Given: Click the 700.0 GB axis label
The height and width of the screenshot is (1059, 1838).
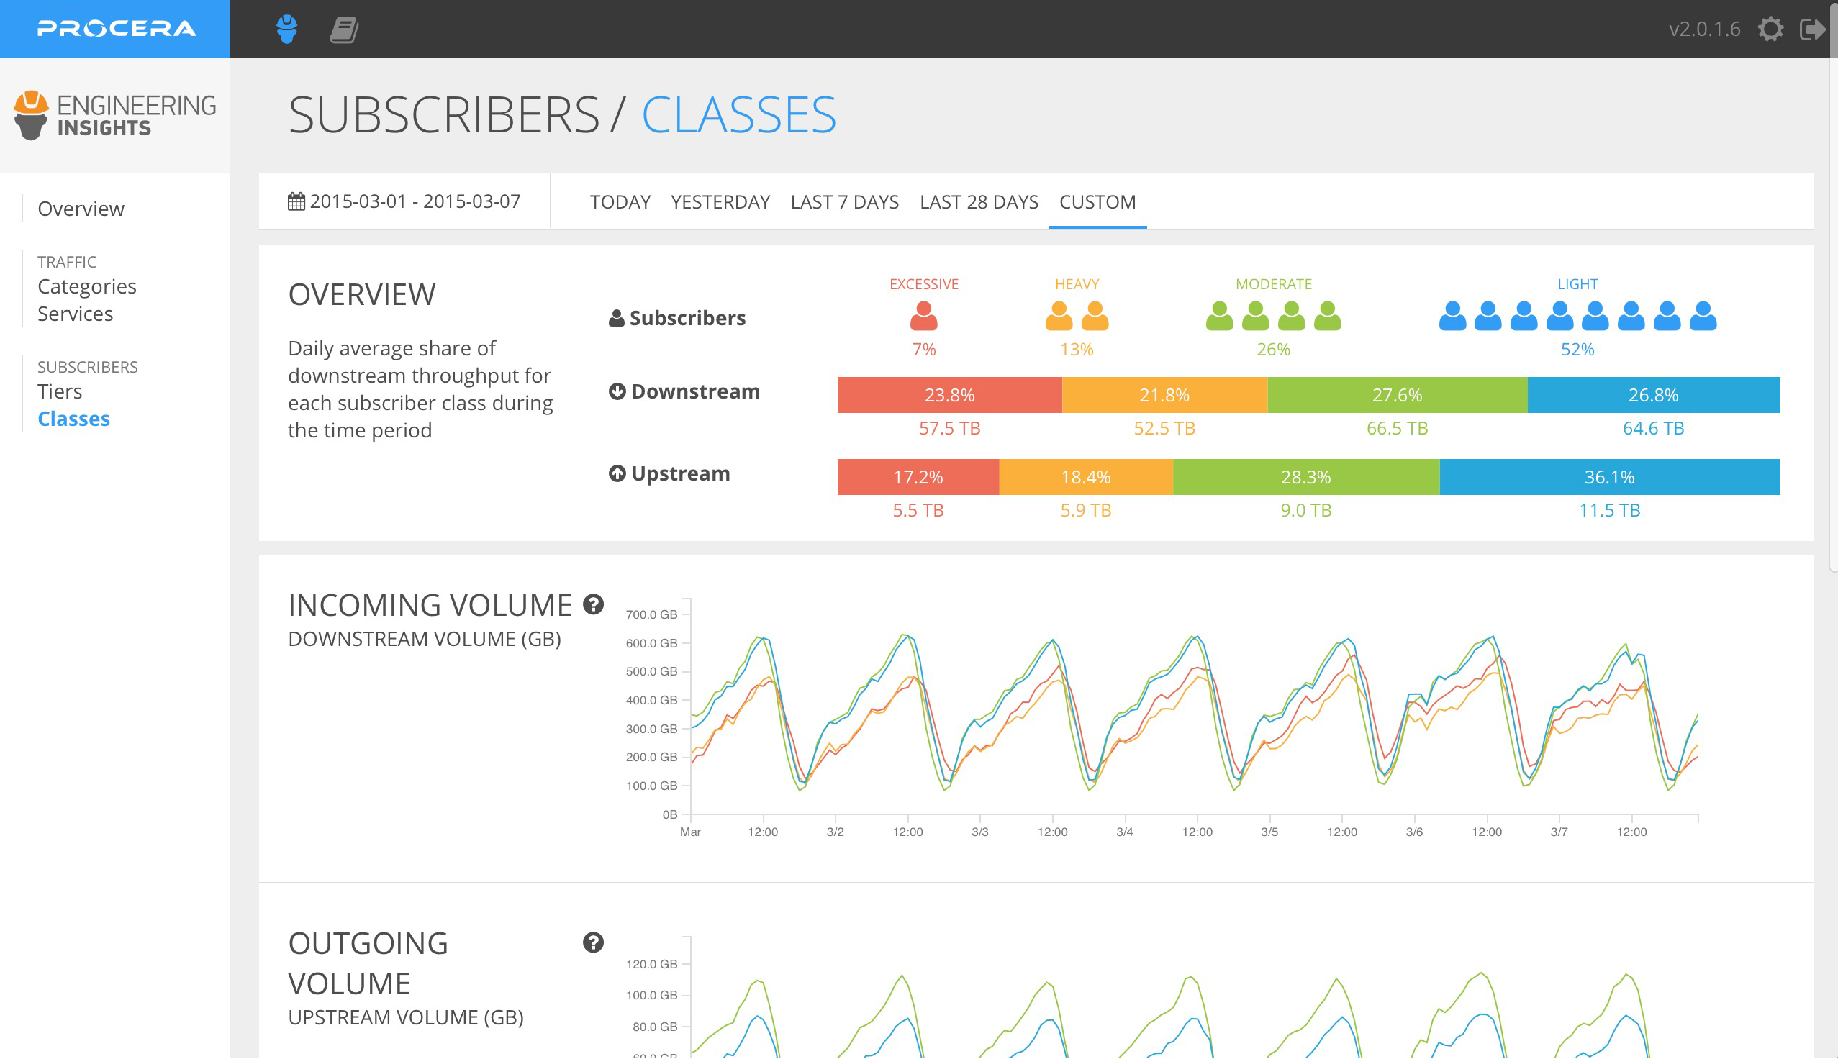Looking at the screenshot, I should [x=651, y=614].
